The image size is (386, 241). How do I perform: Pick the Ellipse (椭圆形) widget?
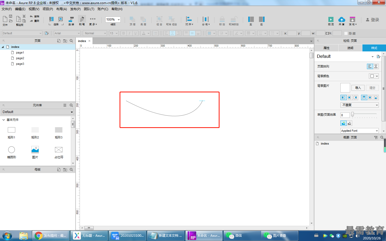click(x=12, y=153)
